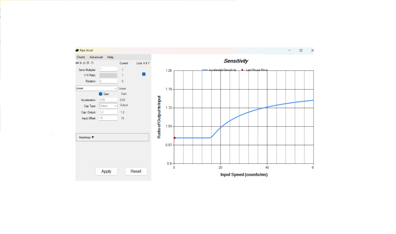Click the grayed Y/X Ratio control
The width and height of the screenshot is (396, 234).
coord(108,75)
